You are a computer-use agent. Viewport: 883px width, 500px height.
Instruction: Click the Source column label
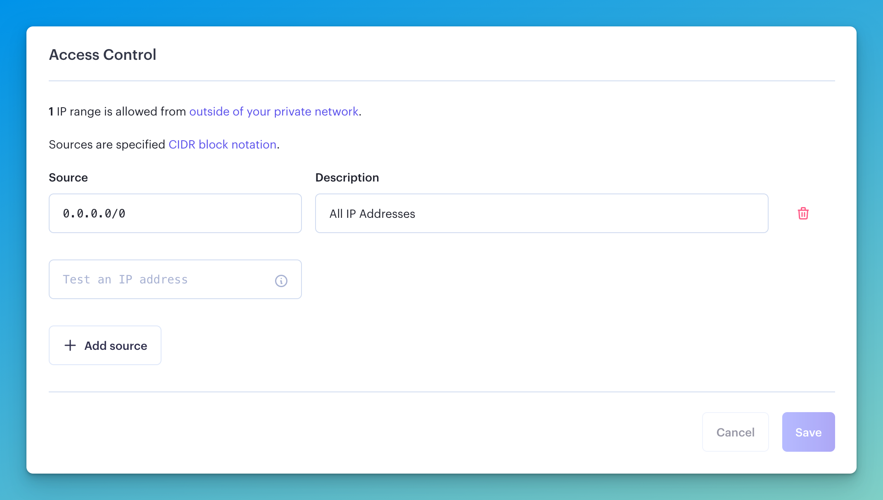[68, 177]
